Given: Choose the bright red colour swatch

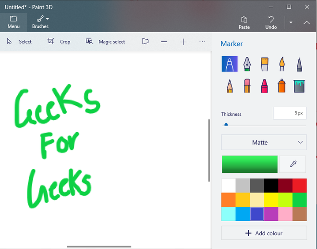Looking at the screenshot, I should point(299,185).
